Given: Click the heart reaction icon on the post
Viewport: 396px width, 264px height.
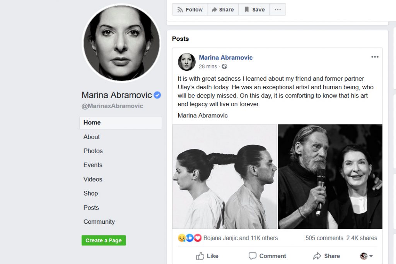Looking at the screenshot, I should pos(198,238).
